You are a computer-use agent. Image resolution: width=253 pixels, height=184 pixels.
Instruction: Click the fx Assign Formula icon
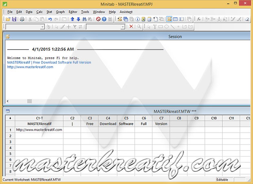pos(199,19)
